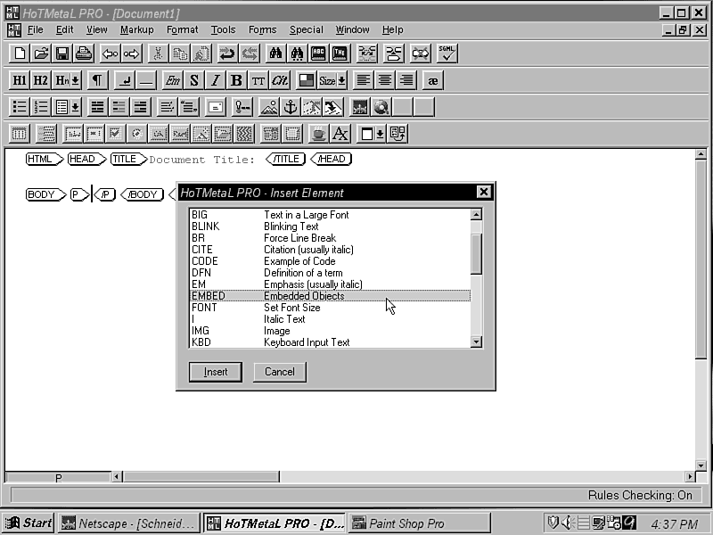Open the THE thesaurus icon
This screenshot has width=713, height=535.
340,53
